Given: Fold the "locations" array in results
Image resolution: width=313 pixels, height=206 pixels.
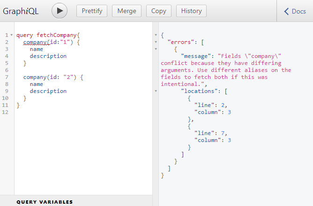Looking at the screenshot, I should coord(156,91).
